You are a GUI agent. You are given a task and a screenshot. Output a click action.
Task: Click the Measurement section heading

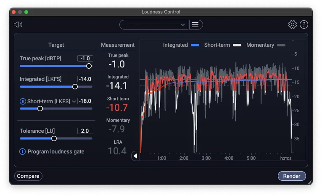(118, 45)
